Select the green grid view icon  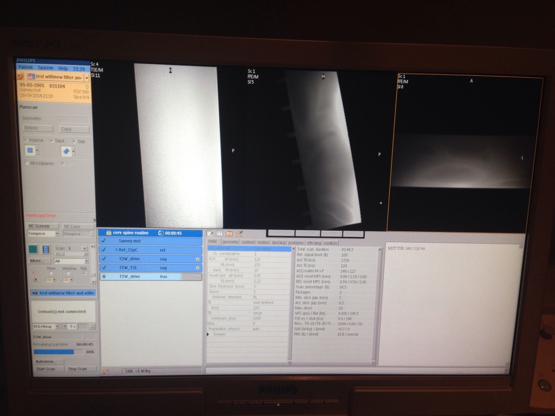point(33,249)
